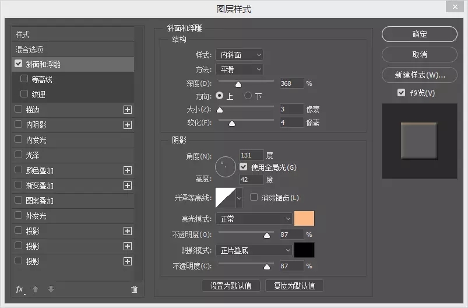This screenshot has height=308, width=468.
Task: Uncheck the 斜面和浮雕 checkbox
Action: 19,64
